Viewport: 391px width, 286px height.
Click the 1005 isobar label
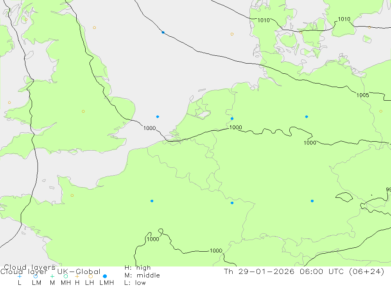click(x=362, y=95)
